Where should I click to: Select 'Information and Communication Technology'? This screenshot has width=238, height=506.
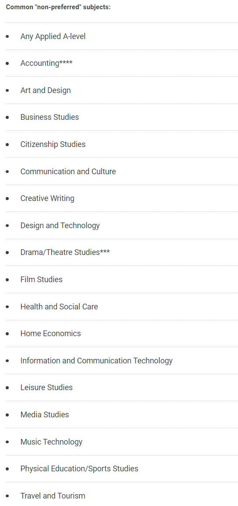coord(96,360)
